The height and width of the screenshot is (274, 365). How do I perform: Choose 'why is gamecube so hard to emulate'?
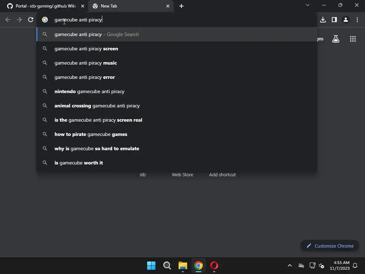177,149
